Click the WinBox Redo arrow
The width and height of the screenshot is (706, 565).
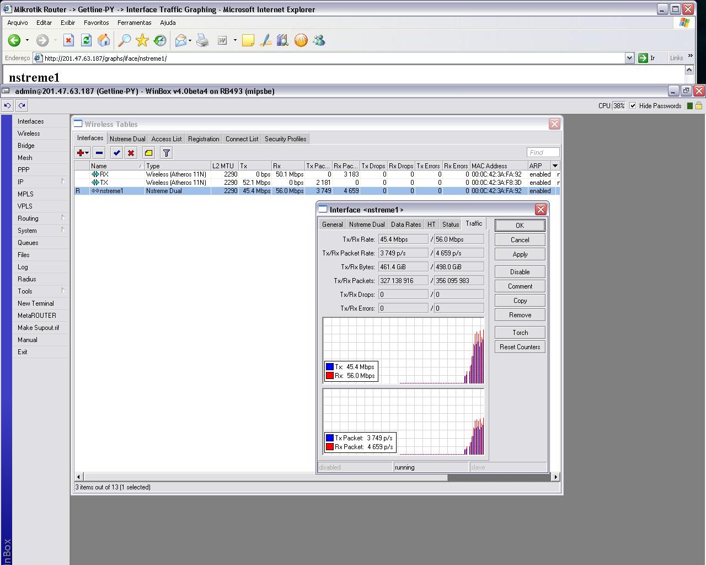pos(22,105)
